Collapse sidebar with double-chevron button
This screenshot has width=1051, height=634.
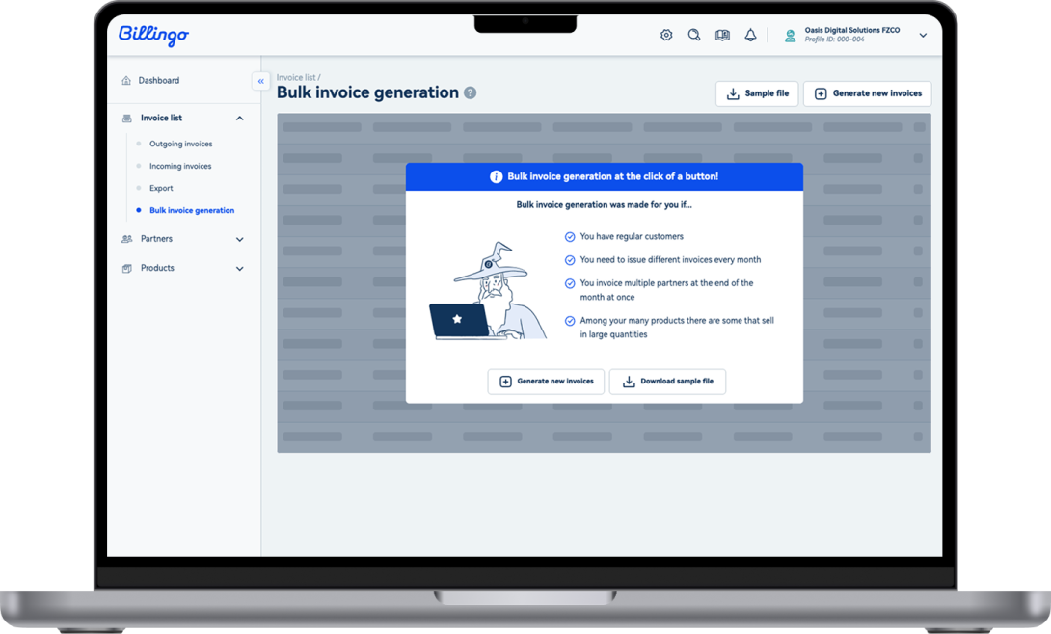click(260, 81)
